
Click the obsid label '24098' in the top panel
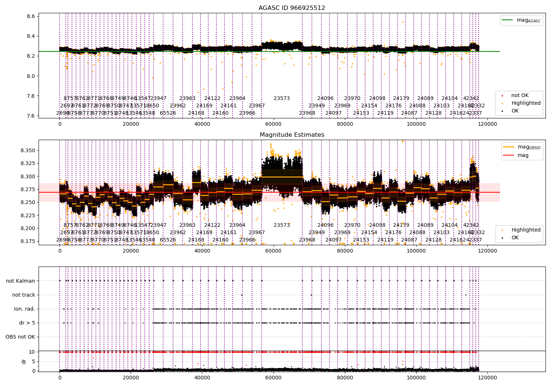(x=377, y=98)
